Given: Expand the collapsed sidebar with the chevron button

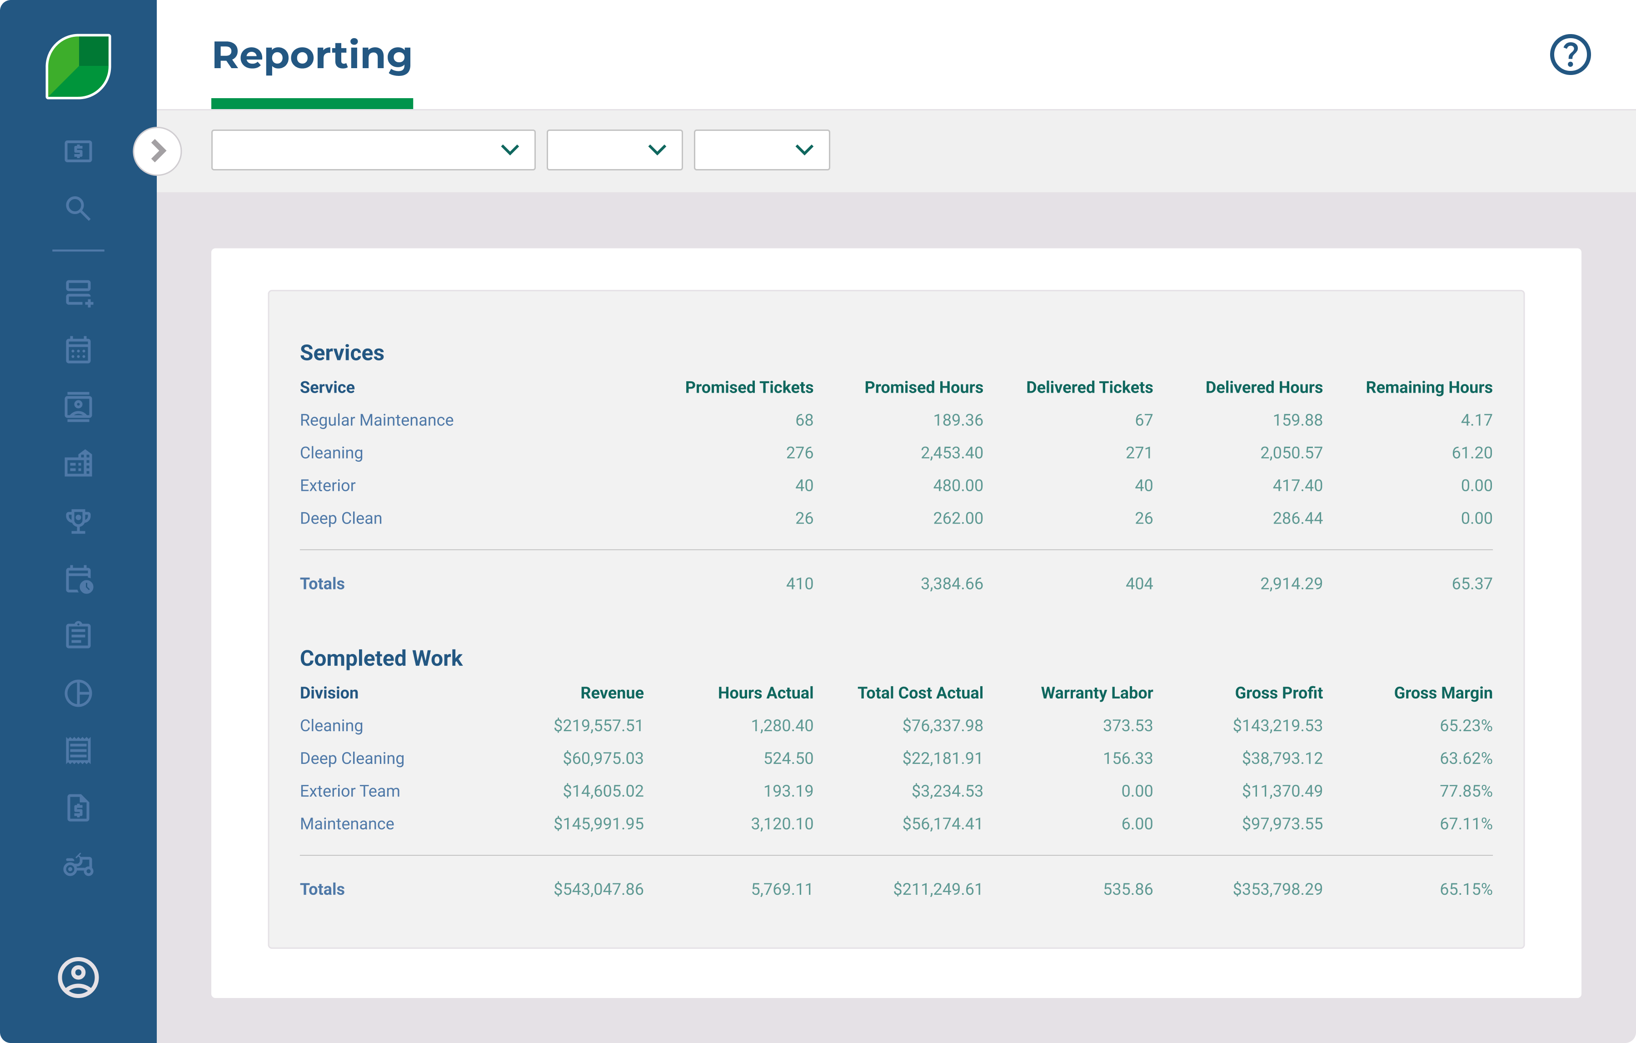Looking at the screenshot, I should coord(157,150).
